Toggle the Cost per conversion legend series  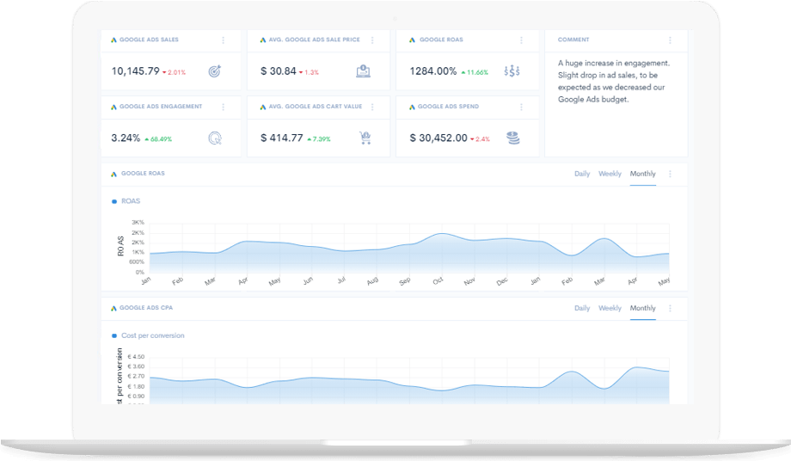[148, 335]
